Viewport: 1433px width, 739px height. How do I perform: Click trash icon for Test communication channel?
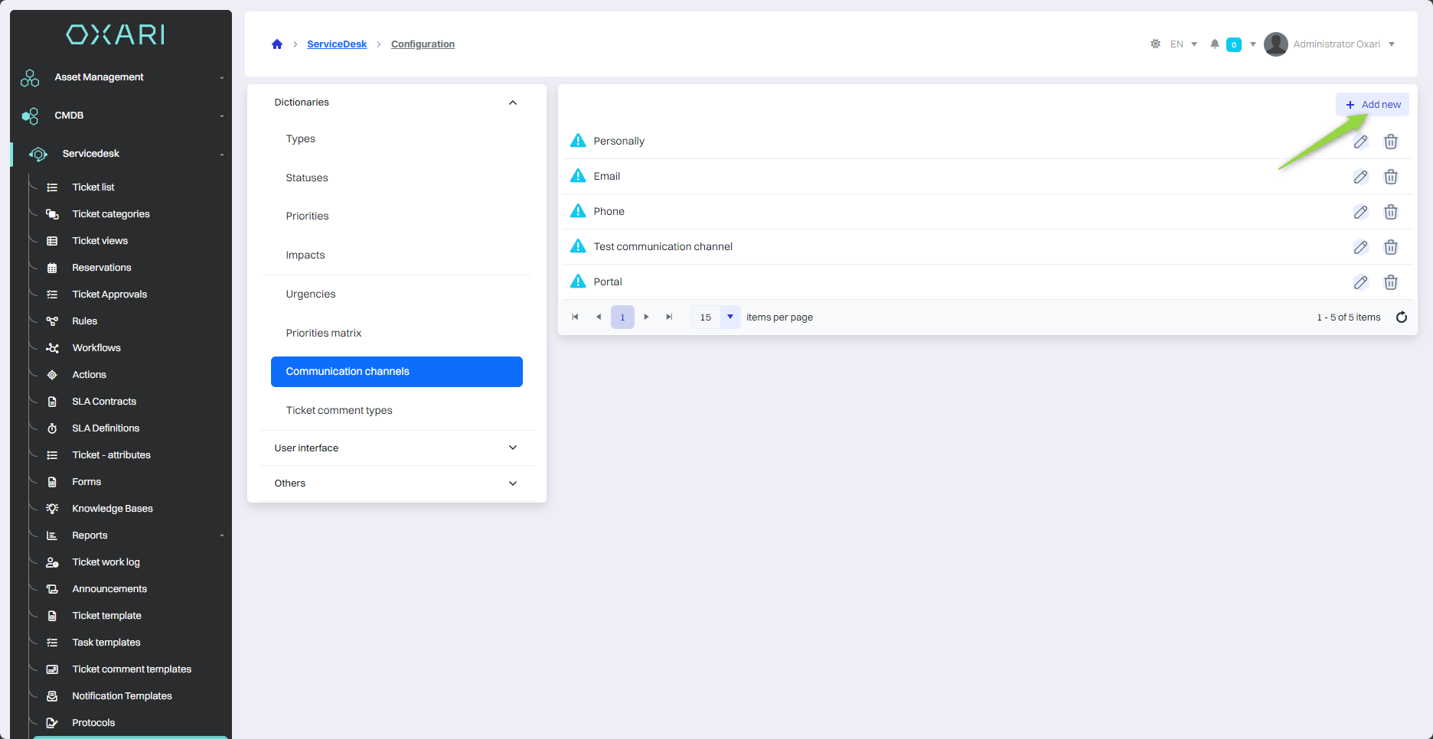(1391, 247)
